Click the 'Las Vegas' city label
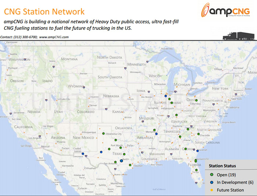 [x=48, y=126]
